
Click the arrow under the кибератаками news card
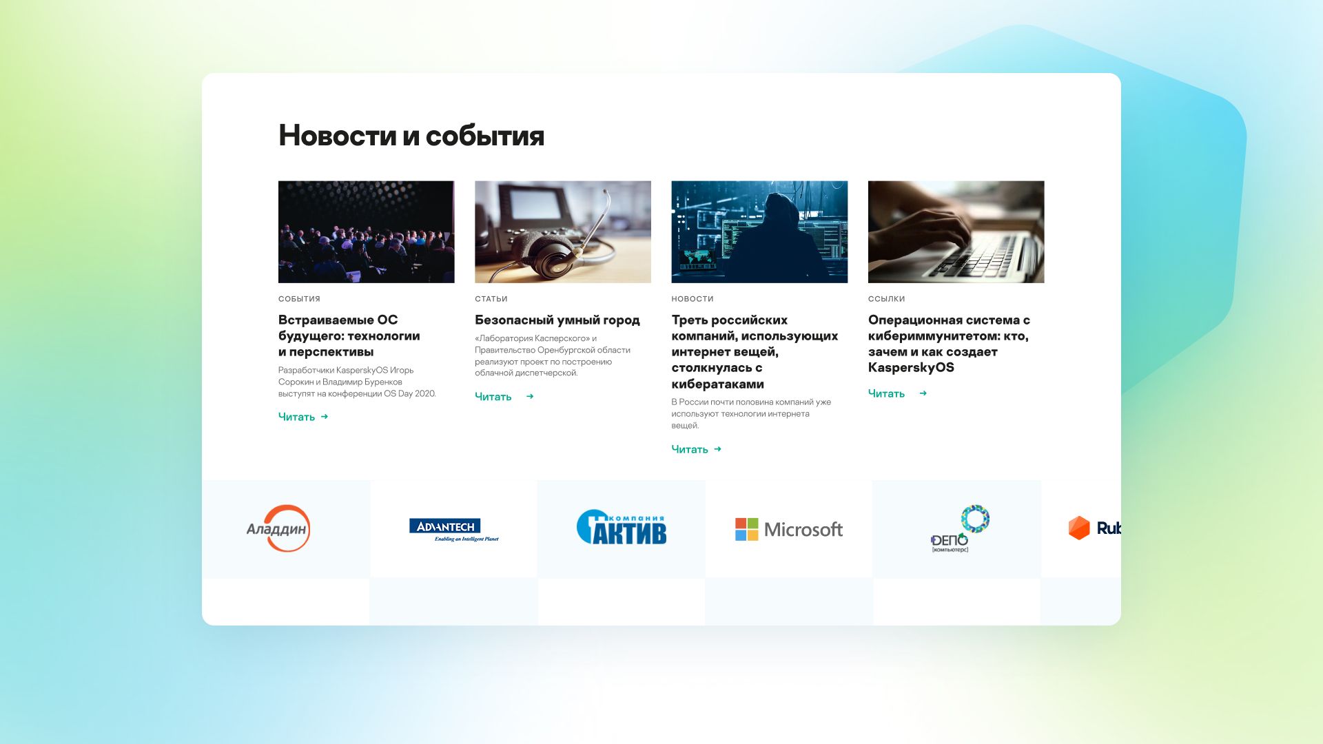[717, 449]
